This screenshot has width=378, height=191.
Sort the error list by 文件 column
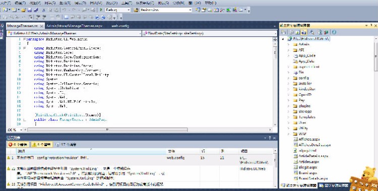[x=183, y=151]
